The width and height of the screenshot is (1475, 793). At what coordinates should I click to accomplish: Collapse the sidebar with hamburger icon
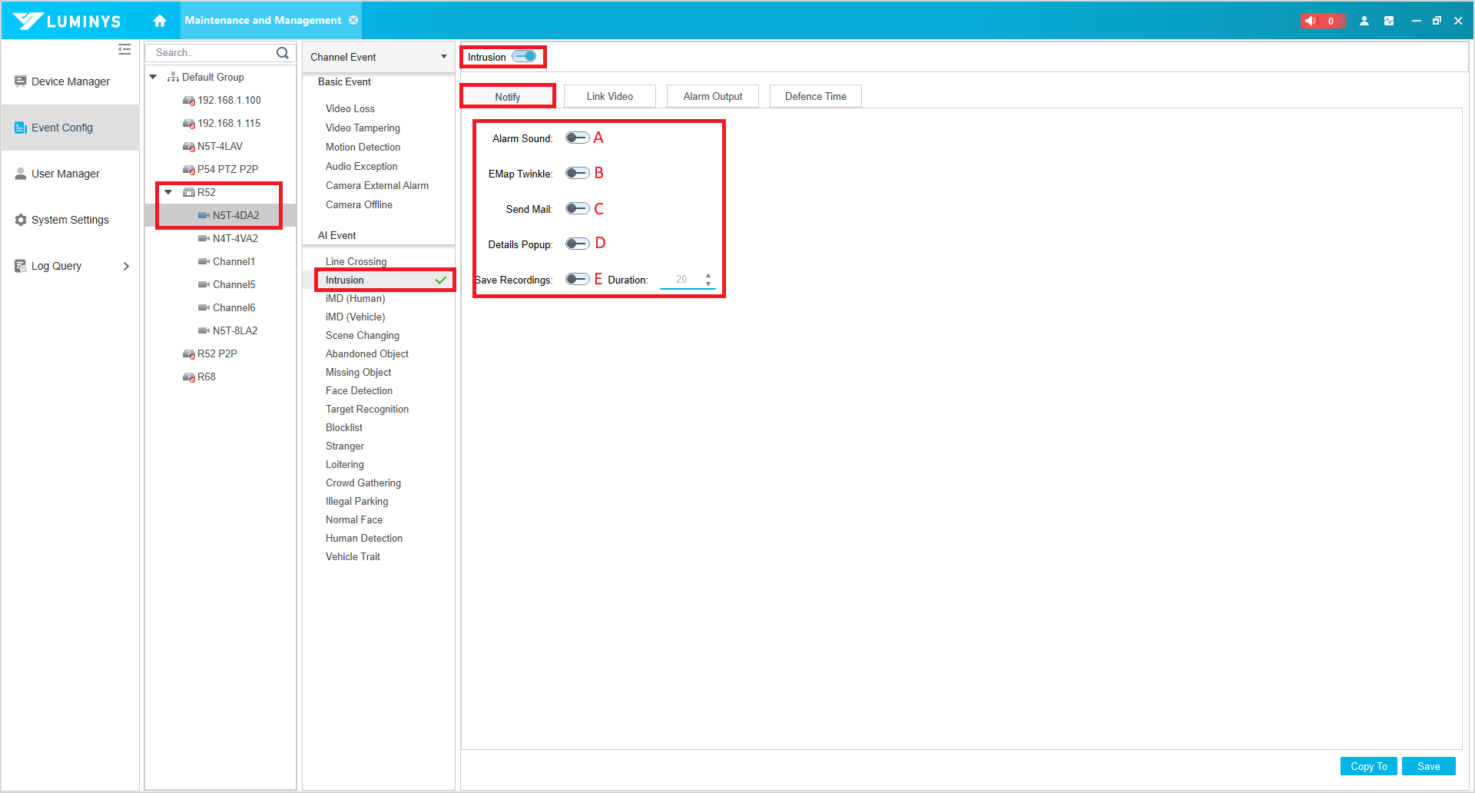(124, 50)
